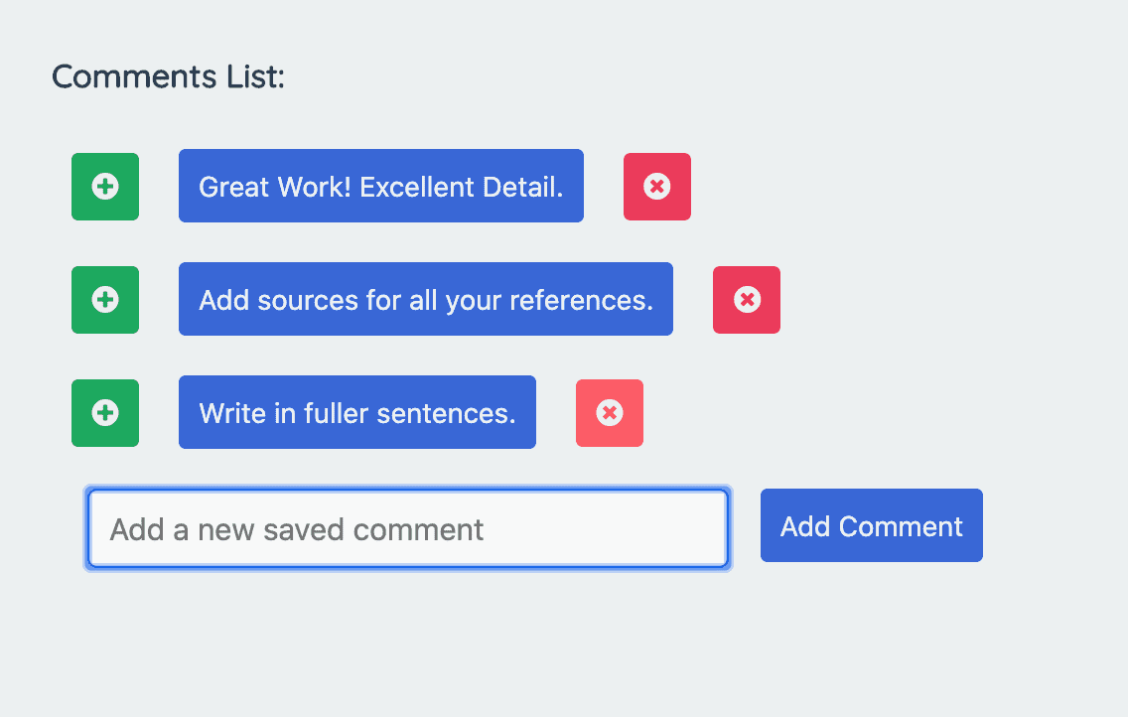Select the 'Add sources for all your references.' comment

[x=425, y=300]
